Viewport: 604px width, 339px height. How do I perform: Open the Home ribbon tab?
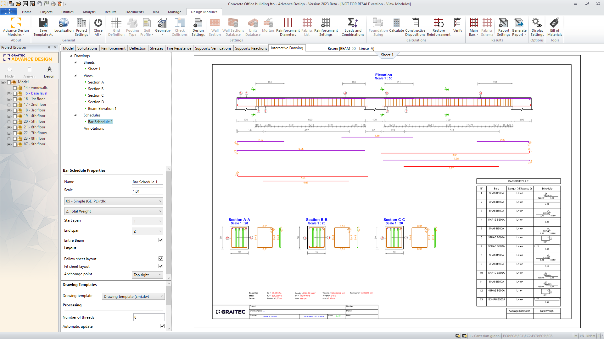27,12
